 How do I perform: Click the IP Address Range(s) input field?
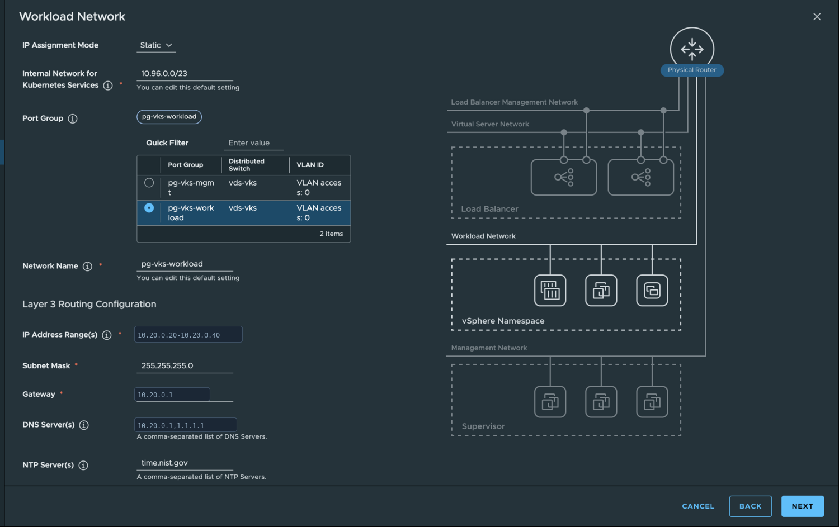tap(188, 335)
